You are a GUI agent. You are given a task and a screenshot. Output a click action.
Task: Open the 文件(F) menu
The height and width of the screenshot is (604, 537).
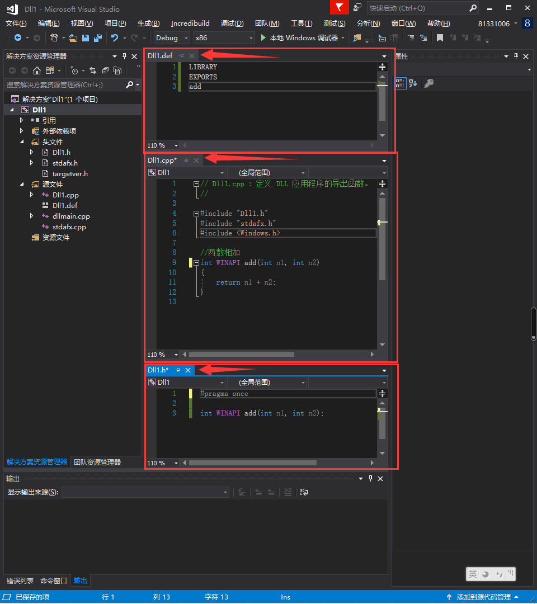(x=16, y=23)
